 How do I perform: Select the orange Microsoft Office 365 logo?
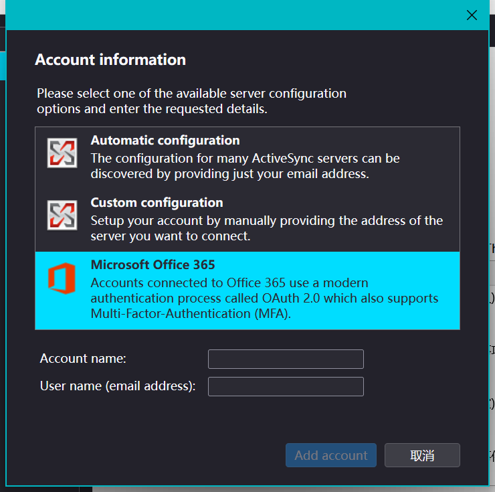[62, 278]
